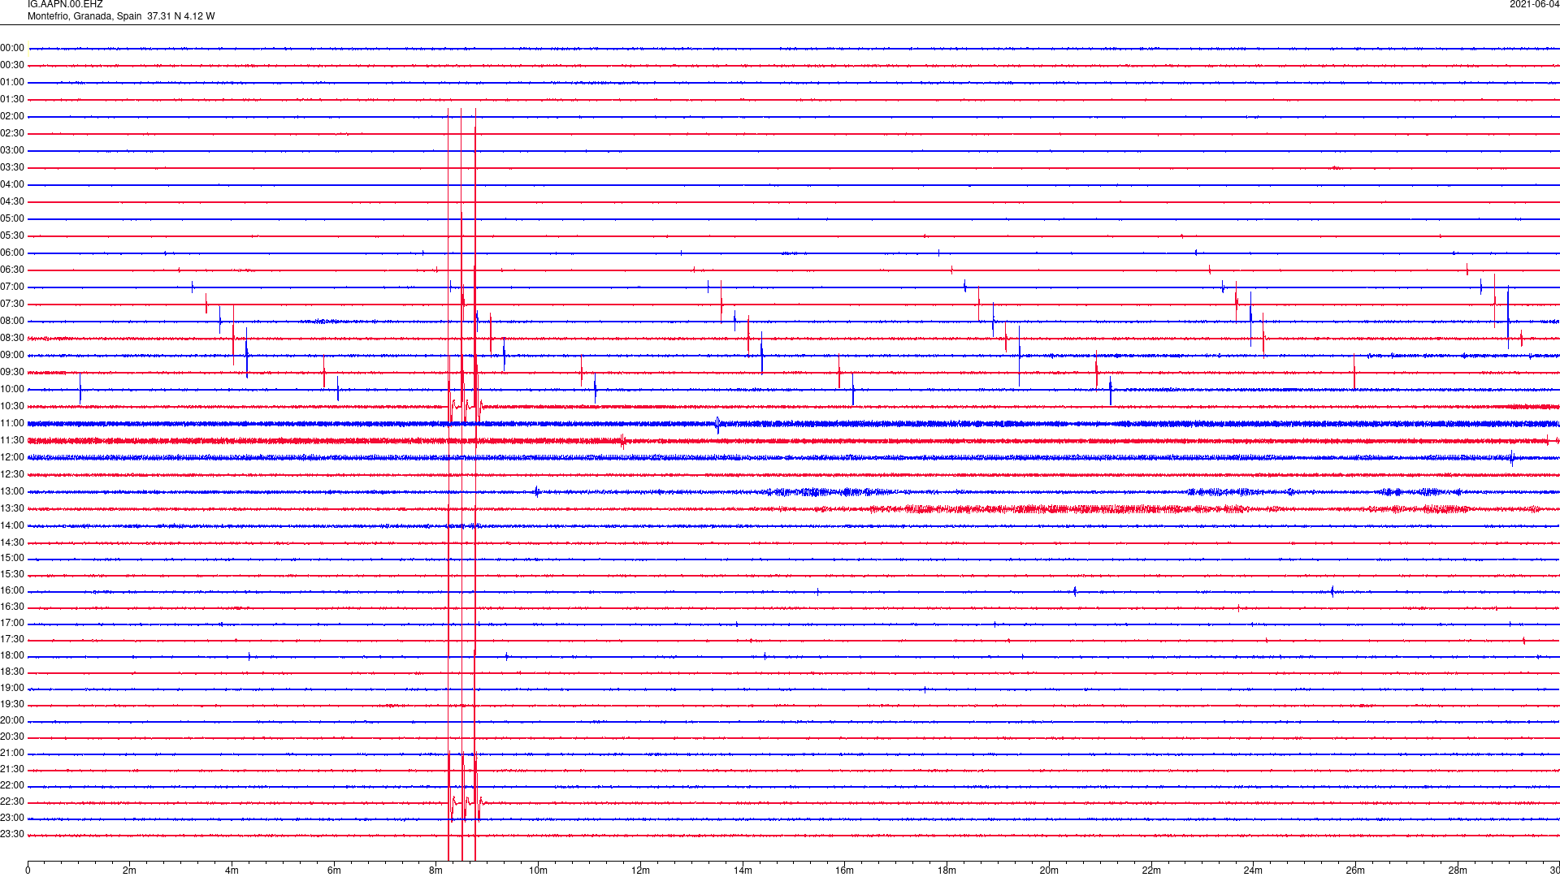Select the 23:30 time row label
Image resolution: width=1560 pixels, height=877 pixels.
(x=12, y=835)
